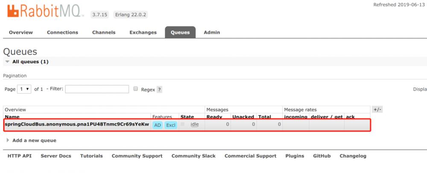Click the Pagination label
Screen dimensions: 427x173
click(15, 76)
